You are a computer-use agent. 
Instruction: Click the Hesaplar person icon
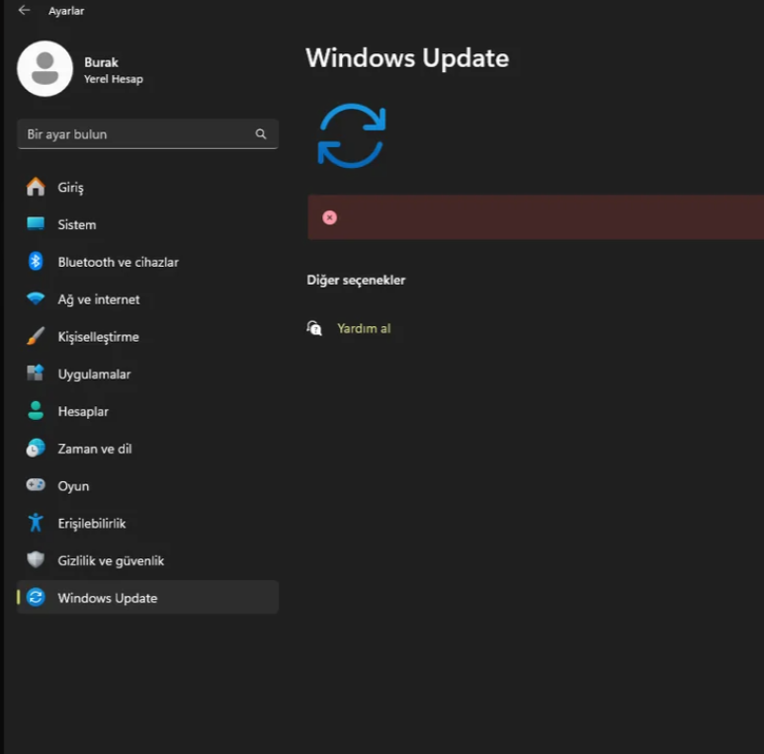(x=36, y=411)
